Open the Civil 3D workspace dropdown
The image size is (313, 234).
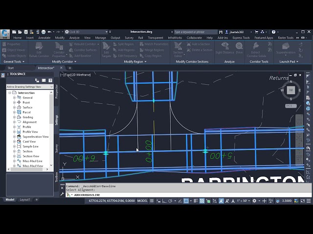point(86,32)
